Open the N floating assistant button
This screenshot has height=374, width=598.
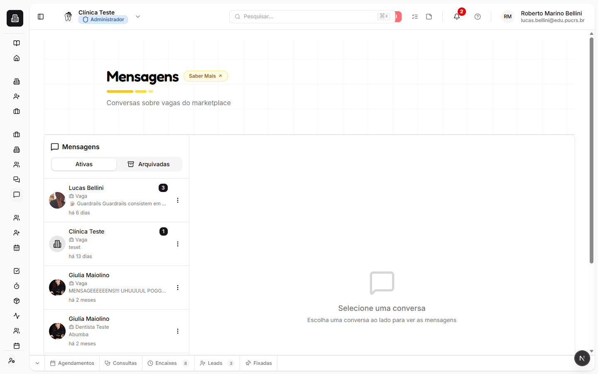(x=582, y=358)
